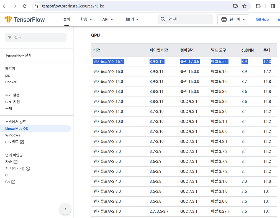280x218 pixels.
Task: Open the browser side panel icon
Action: pyautogui.click(x=273, y=6)
